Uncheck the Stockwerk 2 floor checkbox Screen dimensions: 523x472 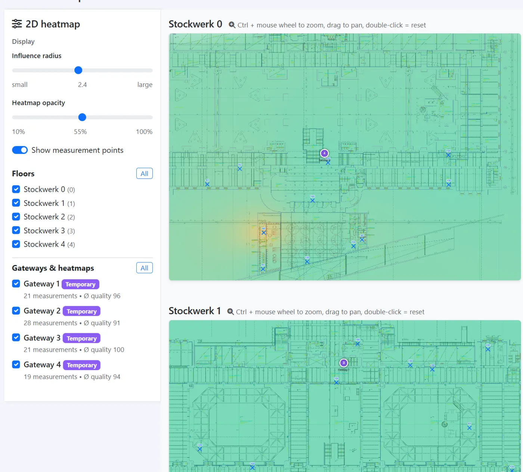(16, 216)
